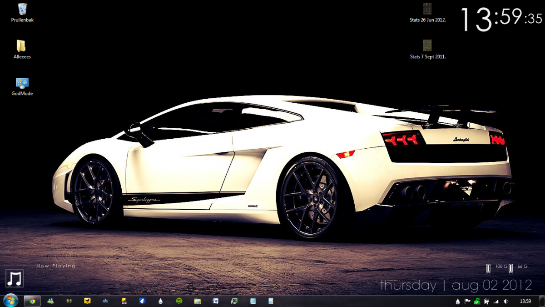Open the monitor app in taskbar

[x=234, y=301]
